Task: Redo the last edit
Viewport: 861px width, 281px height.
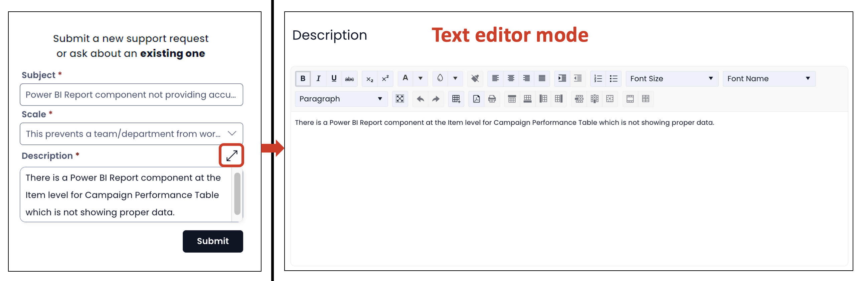Action: coord(436,99)
